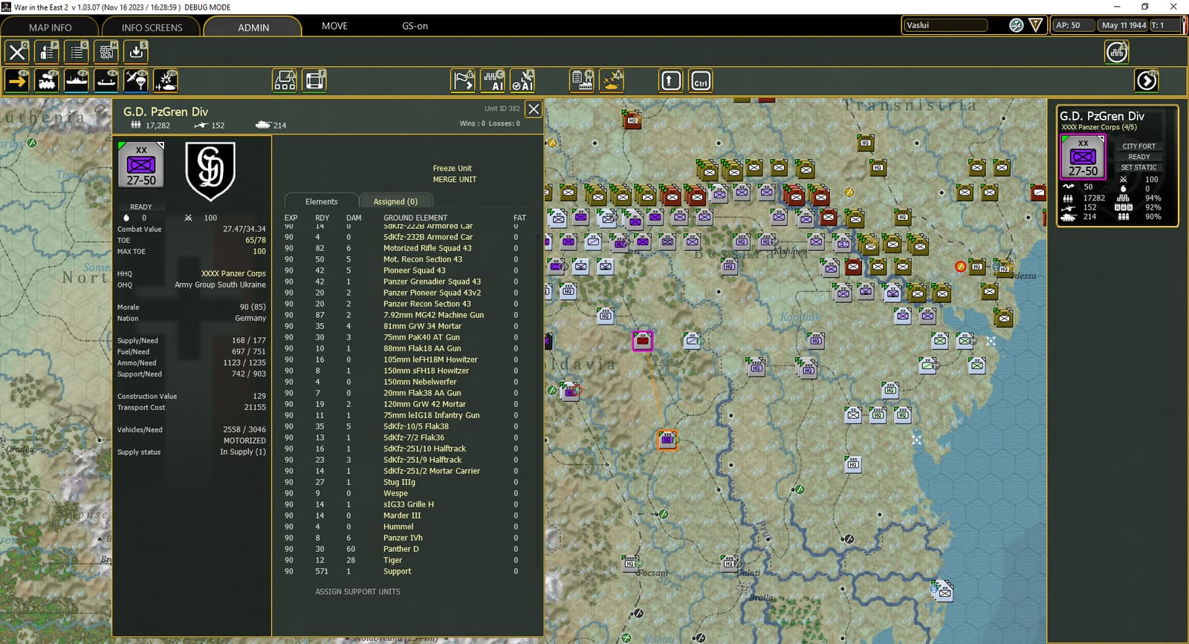Click ASSIGN SUPPORT UNITS link
Image resolution: width=1189 pixels, height=644 pixels.
[357, 592]
